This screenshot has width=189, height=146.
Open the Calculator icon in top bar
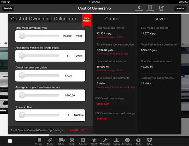(150, 8)
